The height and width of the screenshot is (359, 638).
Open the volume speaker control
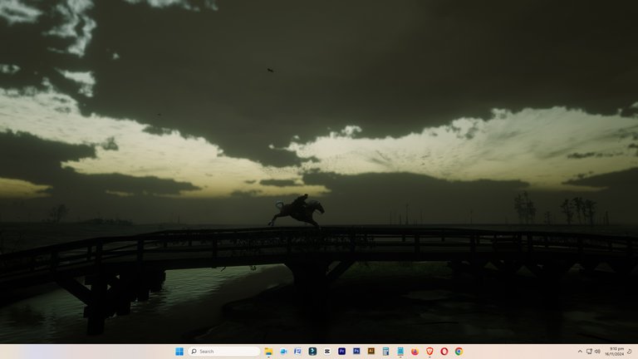(597, 352)
